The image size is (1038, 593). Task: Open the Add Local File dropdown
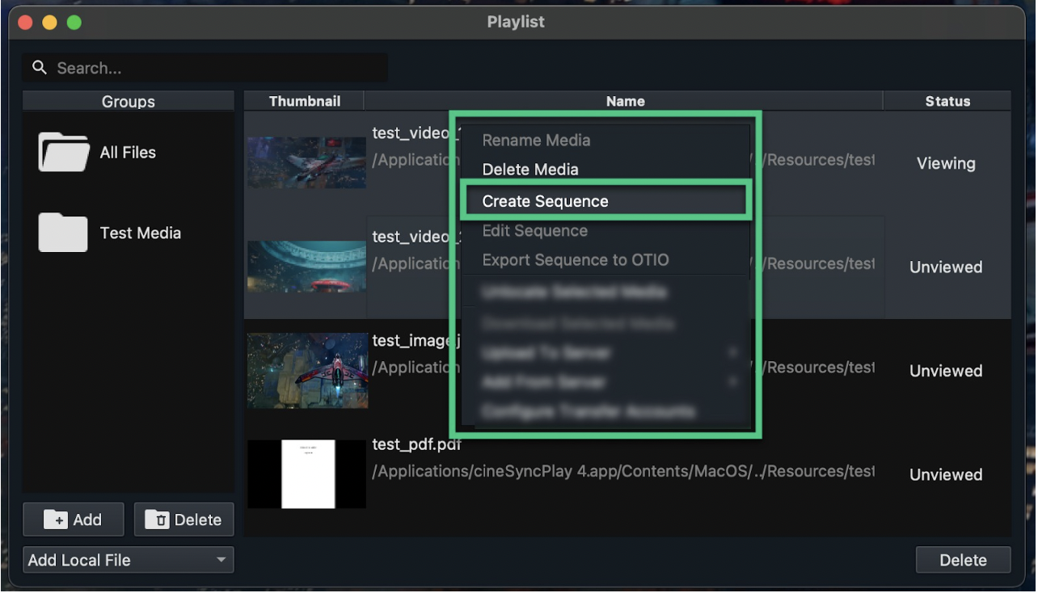pyautogui.click(x=128, y=560)
